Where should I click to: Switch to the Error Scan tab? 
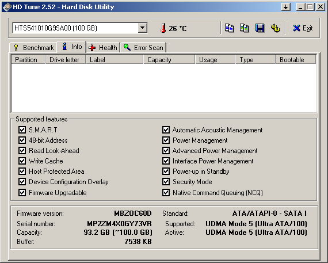(143, 48)
